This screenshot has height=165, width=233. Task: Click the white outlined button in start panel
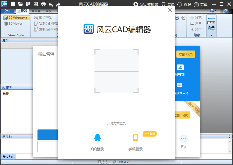click(x=48, y=146)
